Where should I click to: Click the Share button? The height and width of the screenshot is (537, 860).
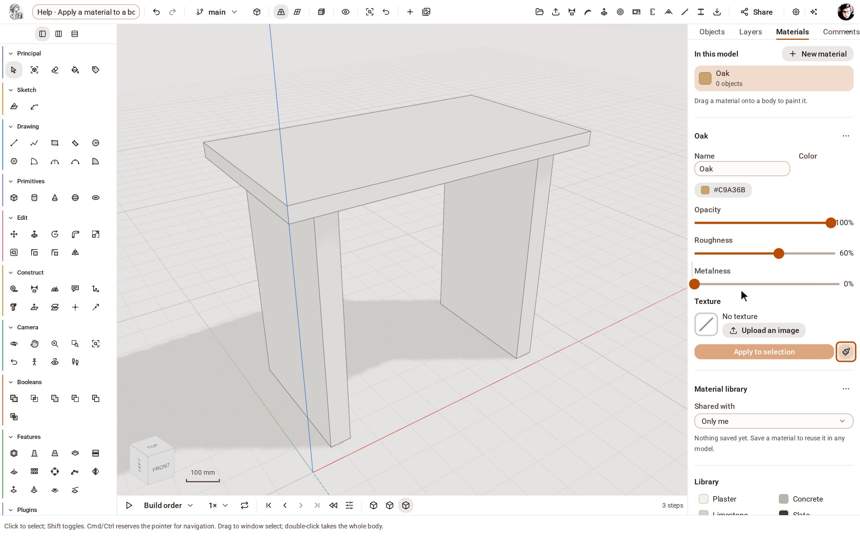tap(756, 12)
